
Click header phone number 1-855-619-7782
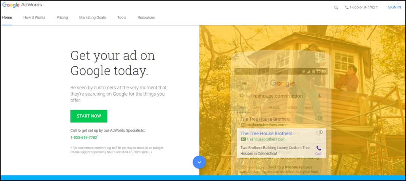pos(362,7)
